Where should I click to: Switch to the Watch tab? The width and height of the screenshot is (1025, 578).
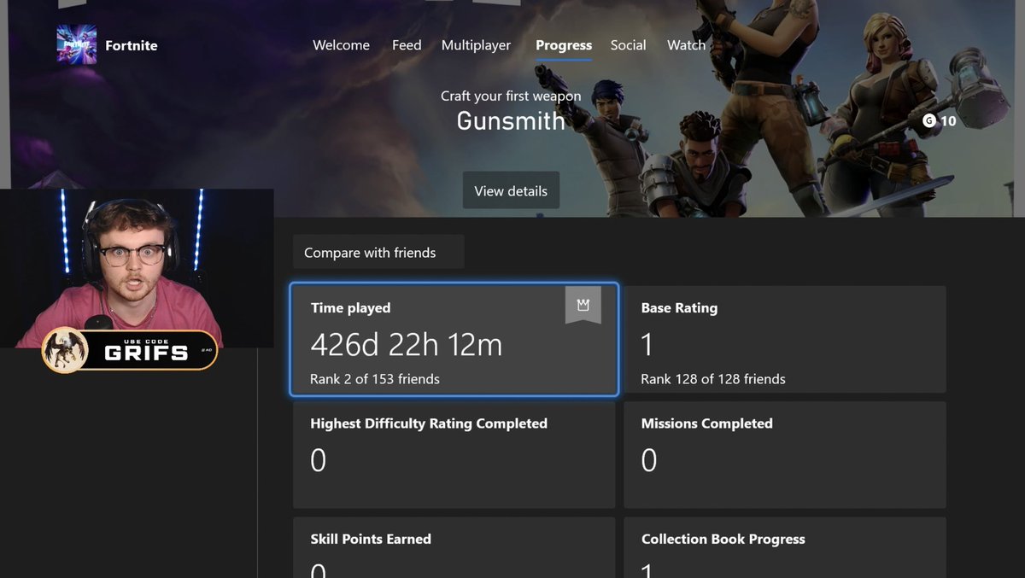(686, 45)
